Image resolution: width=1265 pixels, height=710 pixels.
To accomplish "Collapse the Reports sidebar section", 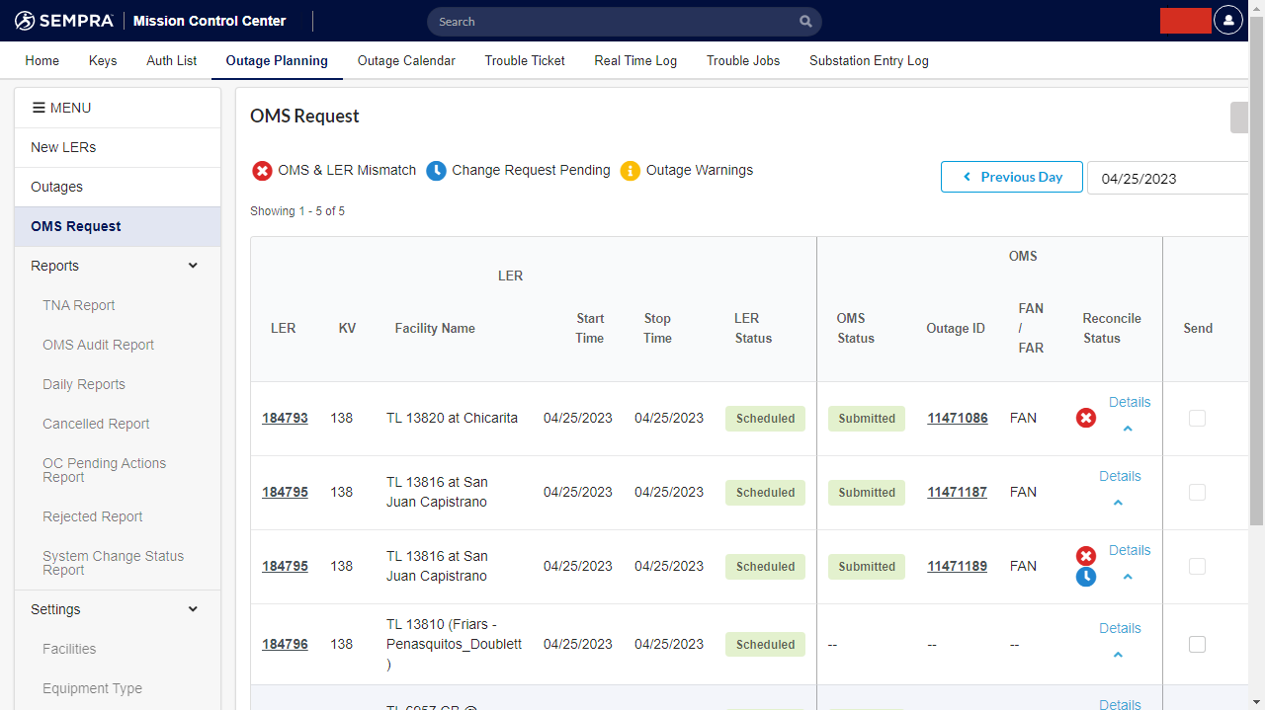I will click(193, 266).
